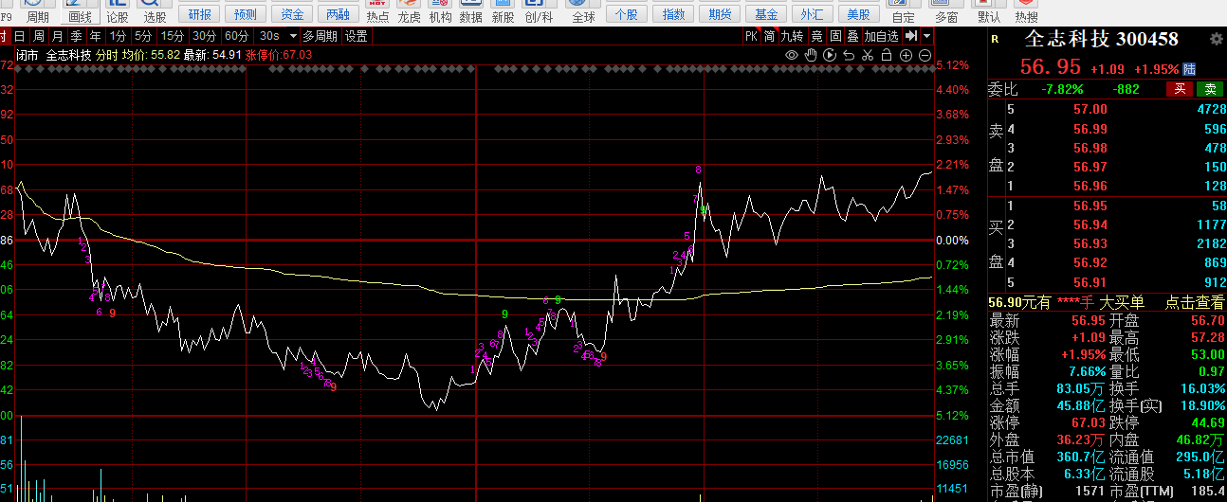This screenshot has height=502, width=1227.
Task: Click the undo arrow chart icon
Action: click(x=849, y=55)
